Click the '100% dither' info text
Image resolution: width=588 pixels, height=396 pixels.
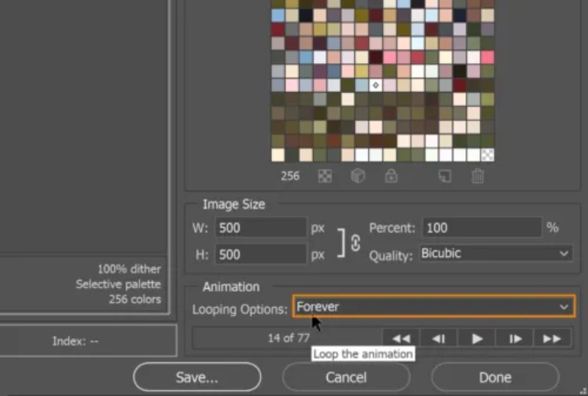pos(129,269)
